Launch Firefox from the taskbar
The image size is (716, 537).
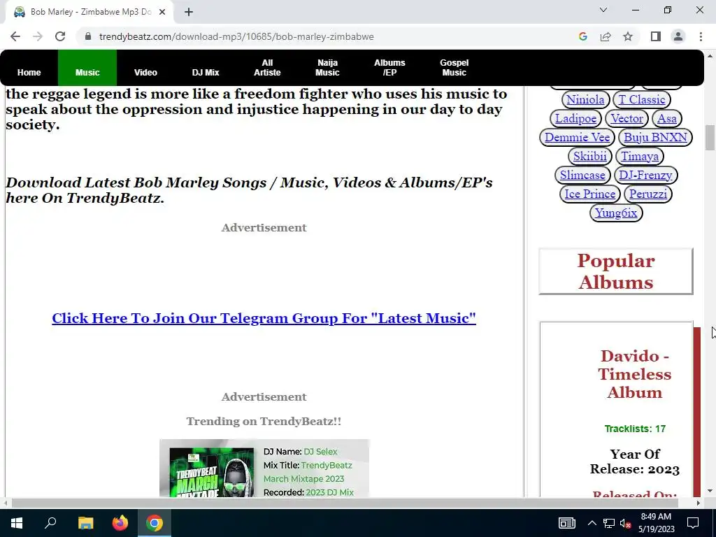(120, 523)
